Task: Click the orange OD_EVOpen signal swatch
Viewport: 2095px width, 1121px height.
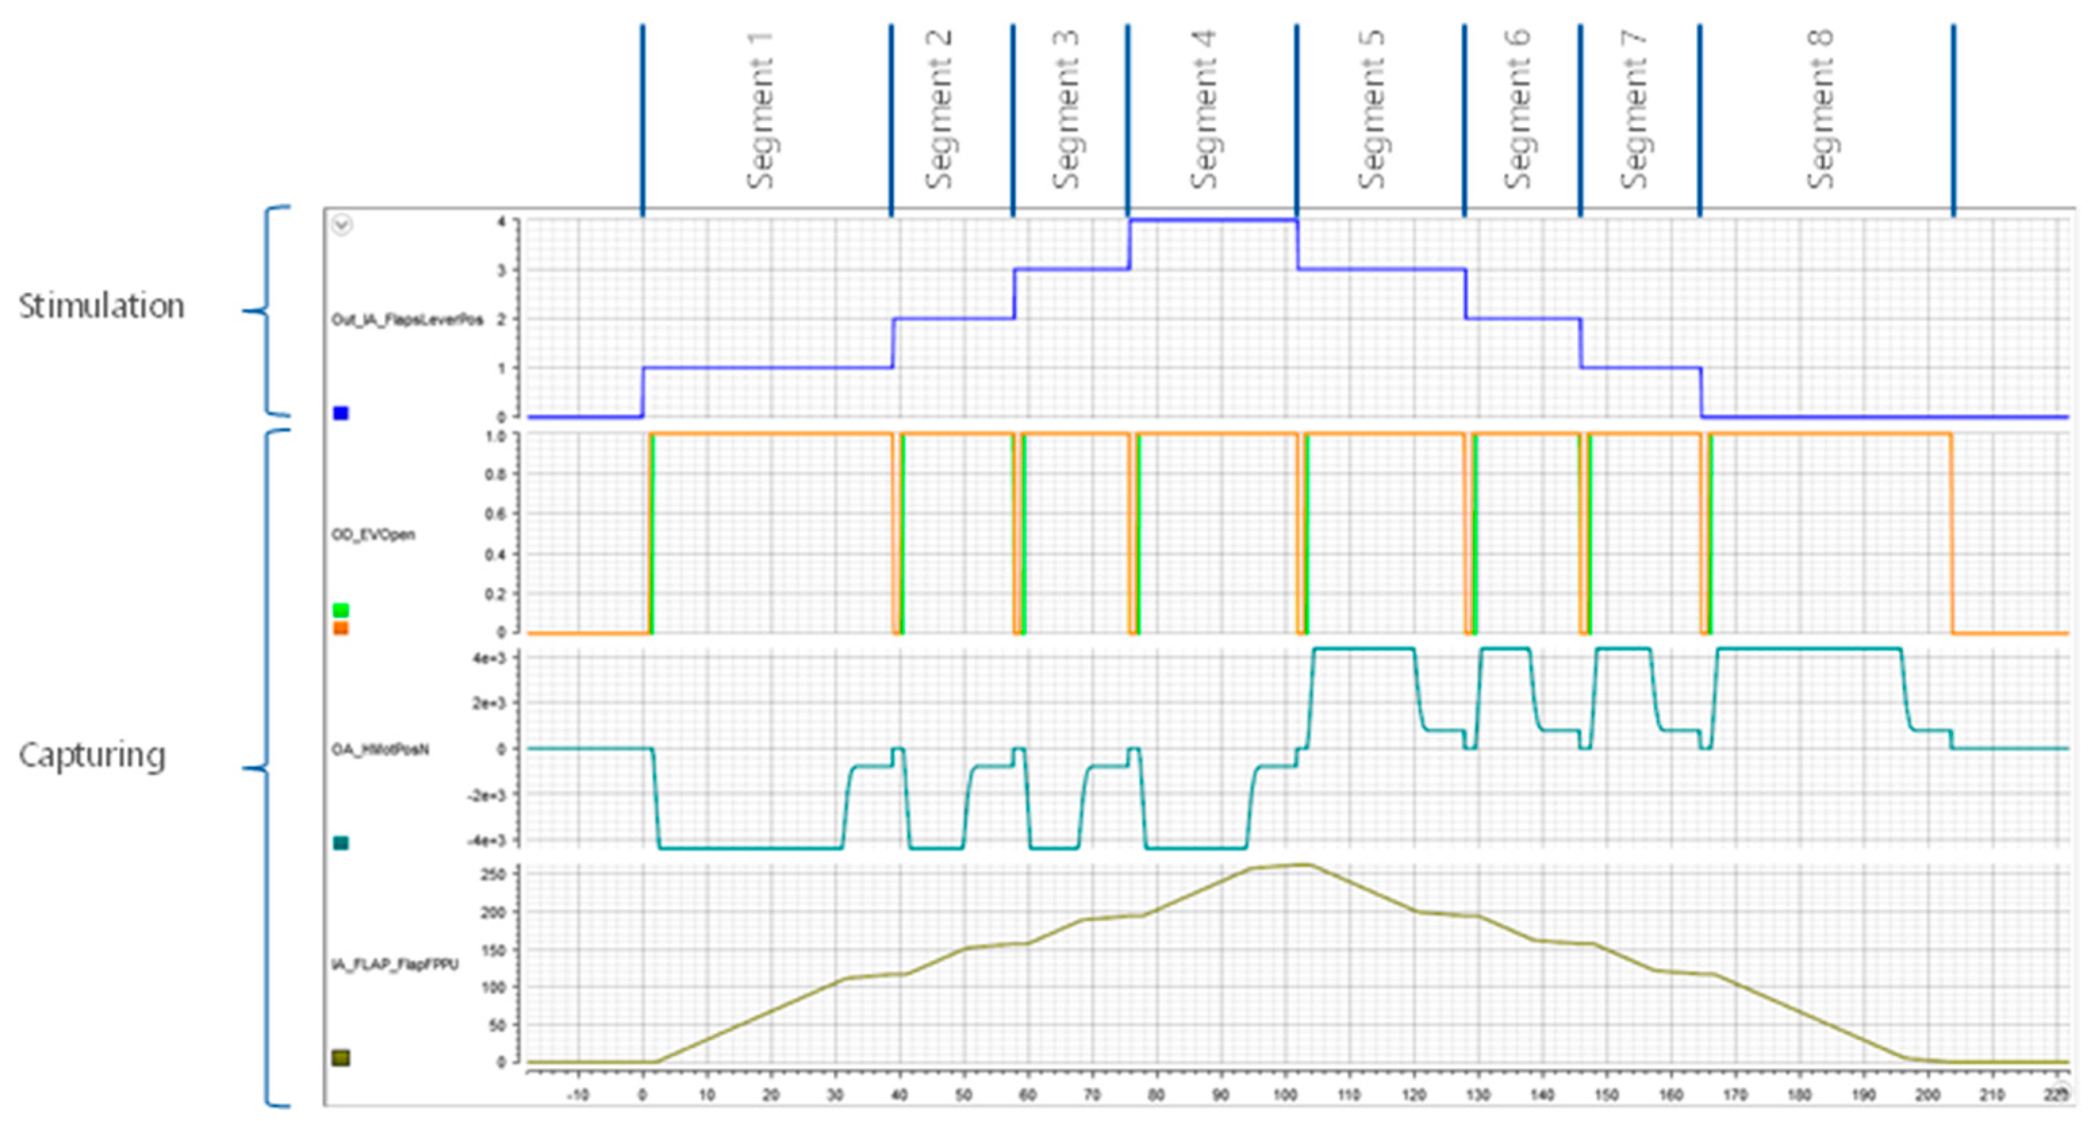Action: tap(341, 628)
